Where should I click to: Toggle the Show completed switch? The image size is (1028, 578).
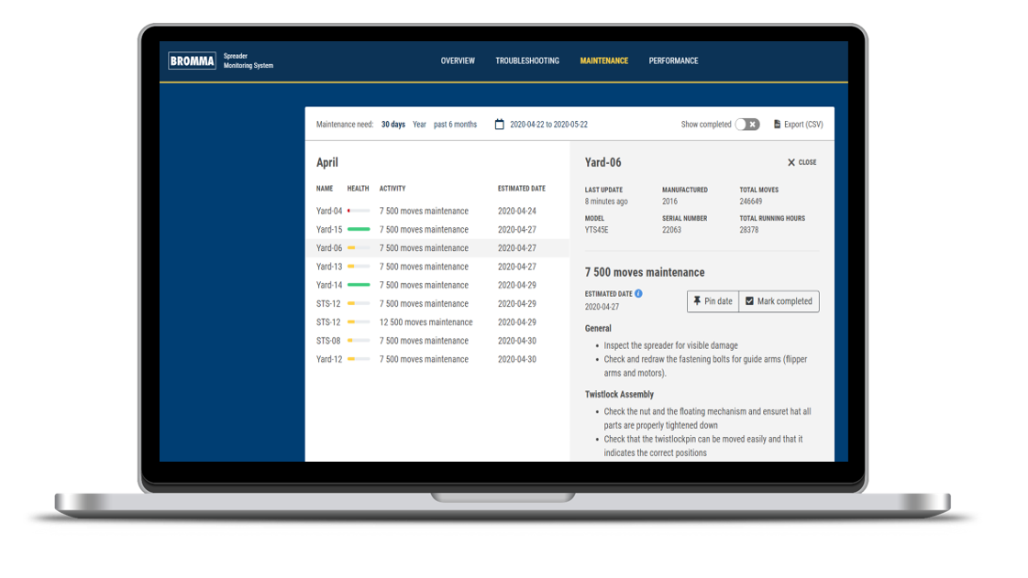747,125
